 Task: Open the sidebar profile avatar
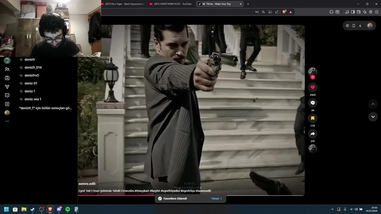[7, 113]
